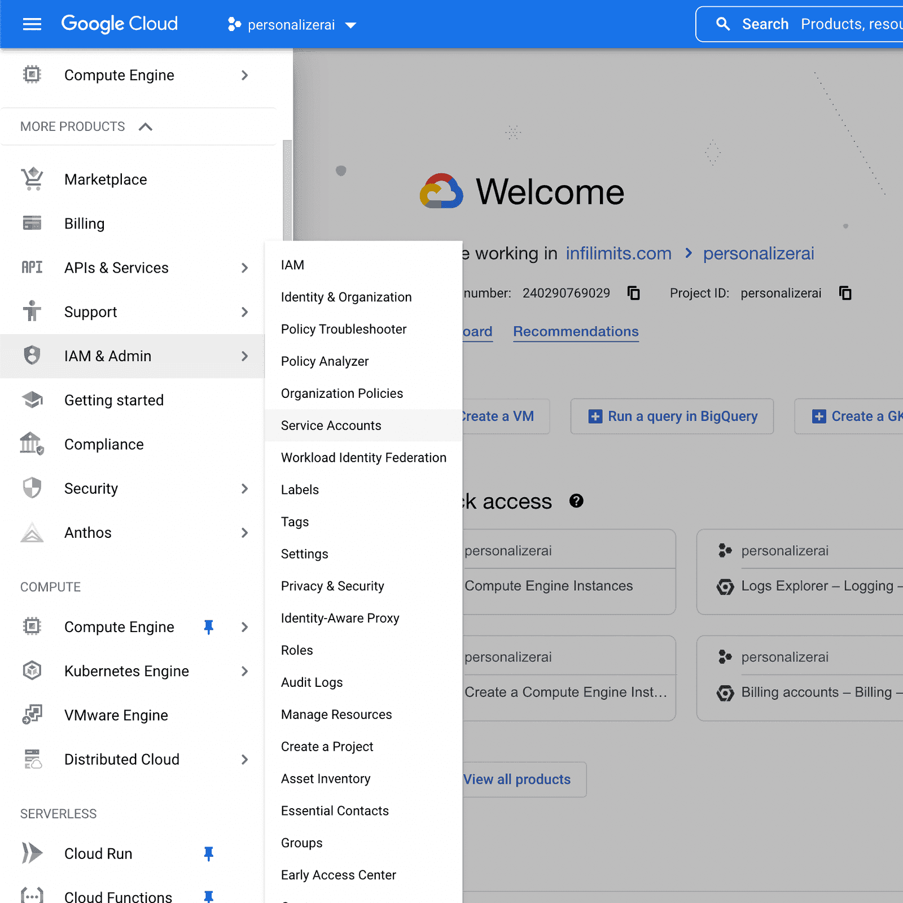Click the Billing card icon
The width and height of the screenshot is (903, 903).
32,223
